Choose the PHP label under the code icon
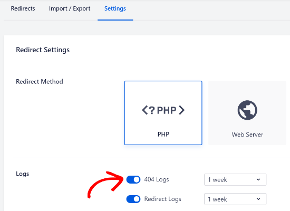290x211 pixels. 163,134
